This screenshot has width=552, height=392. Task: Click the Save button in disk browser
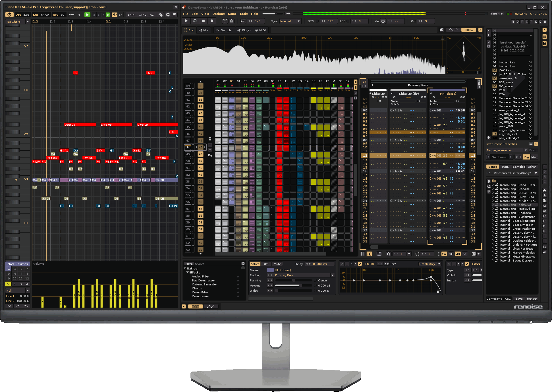point(519,298)
